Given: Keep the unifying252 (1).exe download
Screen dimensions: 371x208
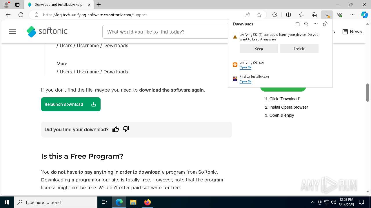Looking at the screenshot, I should click(259, 49).
